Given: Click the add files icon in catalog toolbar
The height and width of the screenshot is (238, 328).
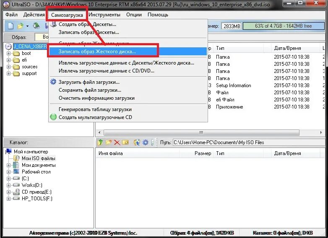Looking at the screenshot, I should (137, 142).
